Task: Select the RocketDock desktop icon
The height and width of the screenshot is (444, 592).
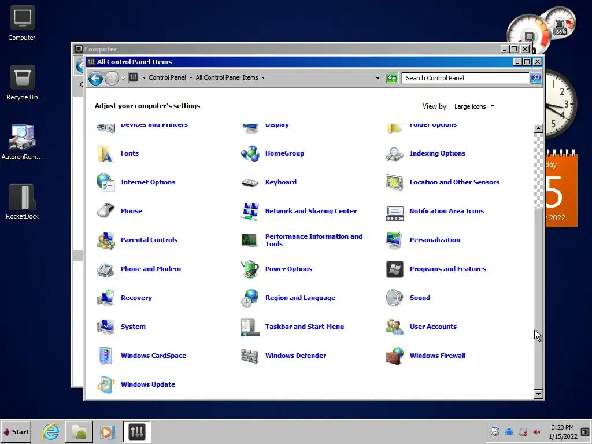Action: [22, 202]
